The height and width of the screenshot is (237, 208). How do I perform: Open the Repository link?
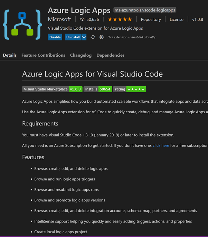pos(151,19)
